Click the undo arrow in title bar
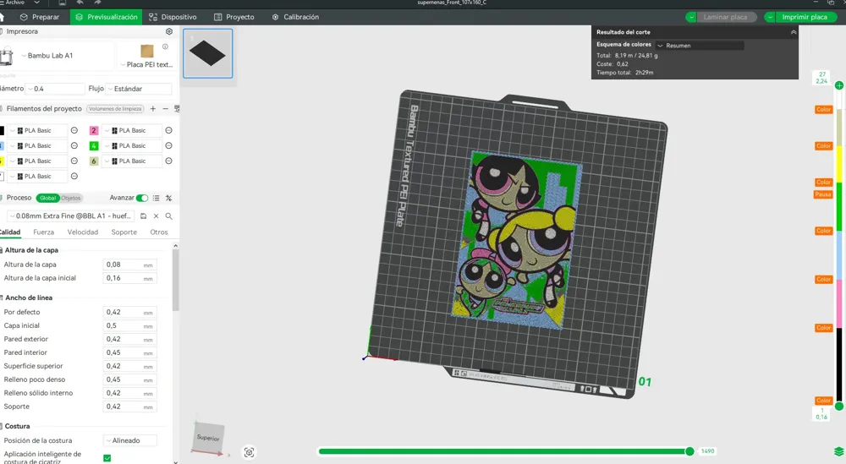 (x=80, y=3)
